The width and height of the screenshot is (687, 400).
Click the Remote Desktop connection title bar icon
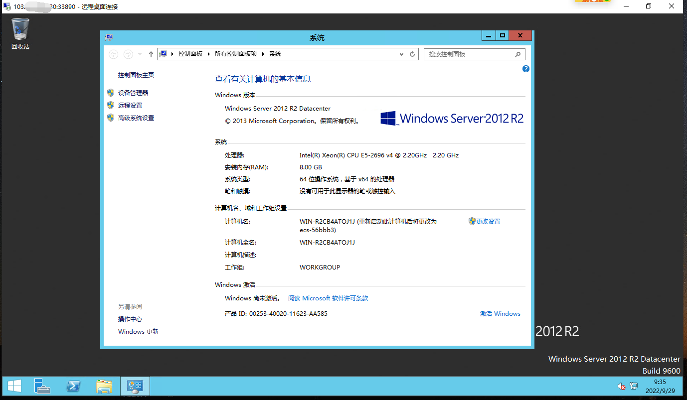(6, 6)
